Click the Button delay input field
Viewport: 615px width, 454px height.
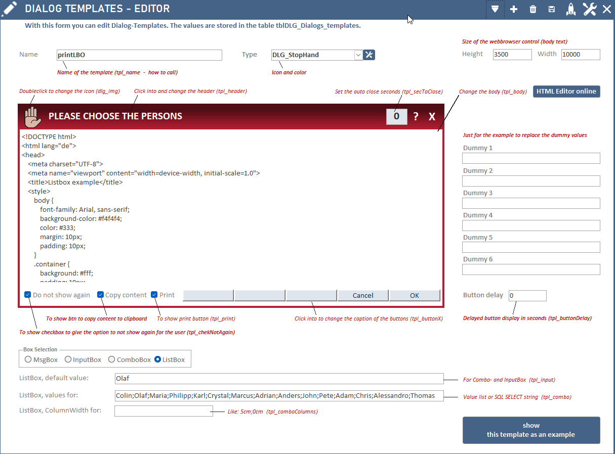[x=527, y=295]
